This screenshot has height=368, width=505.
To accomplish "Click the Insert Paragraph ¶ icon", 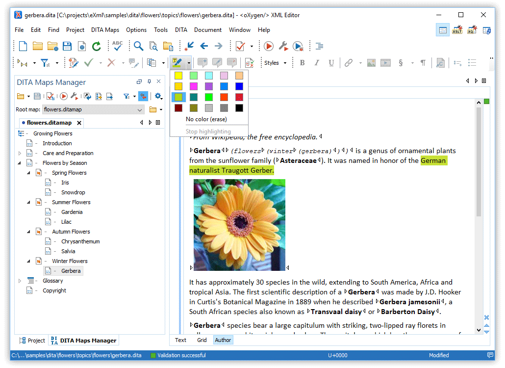I will pyautogui.click(x=423, y=63).
